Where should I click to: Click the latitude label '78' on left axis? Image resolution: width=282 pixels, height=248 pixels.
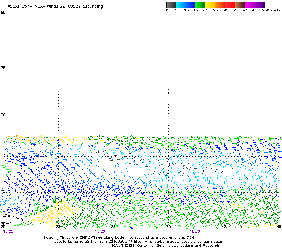tap(3, 68)
